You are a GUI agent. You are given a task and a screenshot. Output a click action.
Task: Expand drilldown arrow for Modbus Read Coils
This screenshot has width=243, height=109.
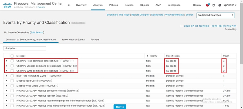click(6, 81)
